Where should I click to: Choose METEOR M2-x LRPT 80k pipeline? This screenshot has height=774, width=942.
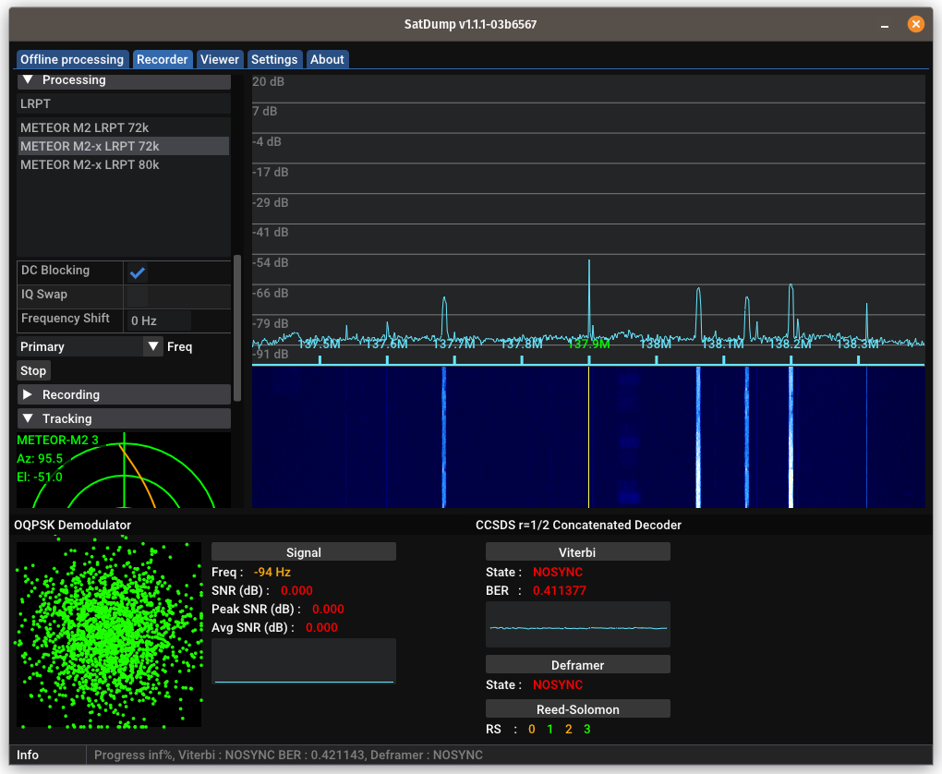[x=90, y=164]
